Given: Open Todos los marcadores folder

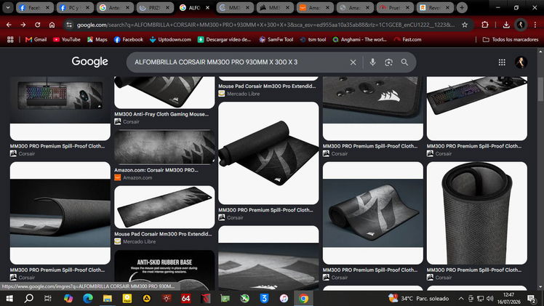Looking at the screenshot, I should [x=511, y=39].
